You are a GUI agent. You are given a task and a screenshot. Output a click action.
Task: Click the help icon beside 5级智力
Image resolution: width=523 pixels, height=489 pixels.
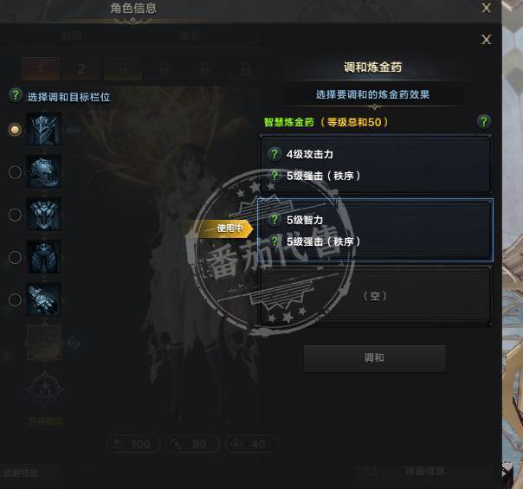click(274, 220)
